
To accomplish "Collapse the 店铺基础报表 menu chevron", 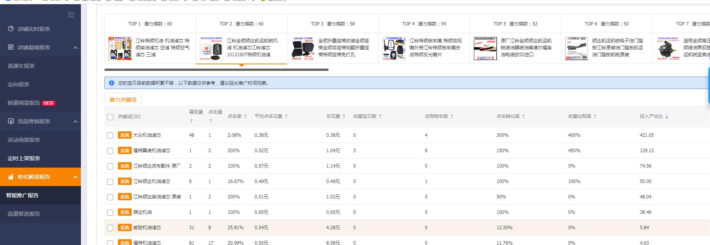I will [76, 47].
